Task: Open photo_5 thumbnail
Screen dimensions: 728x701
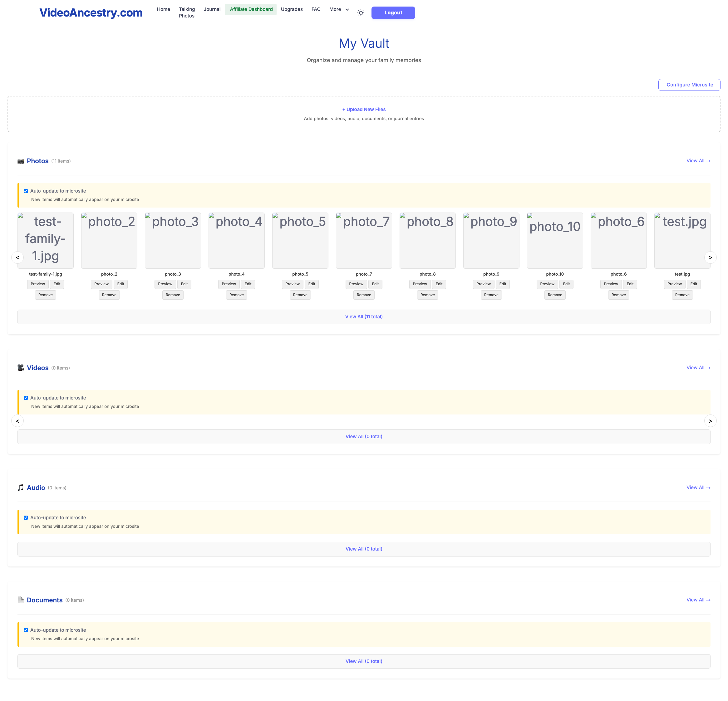Action: (300, 241)
